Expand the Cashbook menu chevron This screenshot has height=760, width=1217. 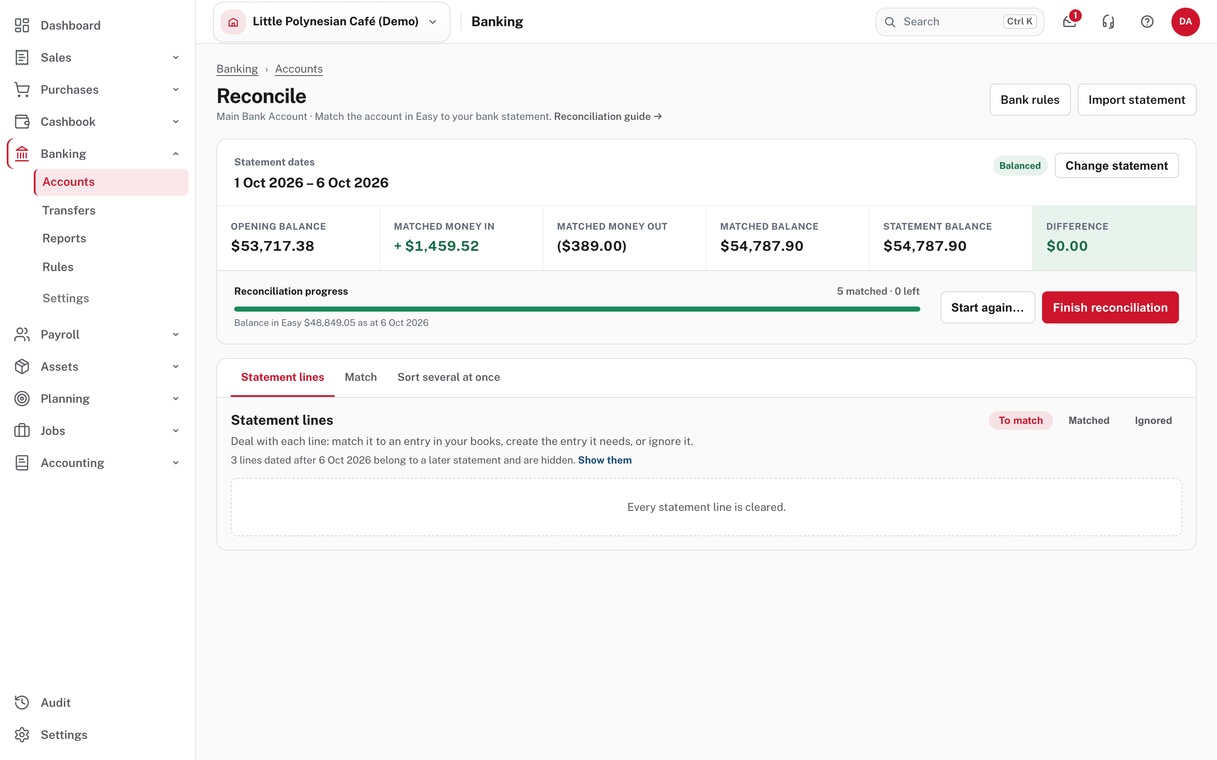click(175, 122)
